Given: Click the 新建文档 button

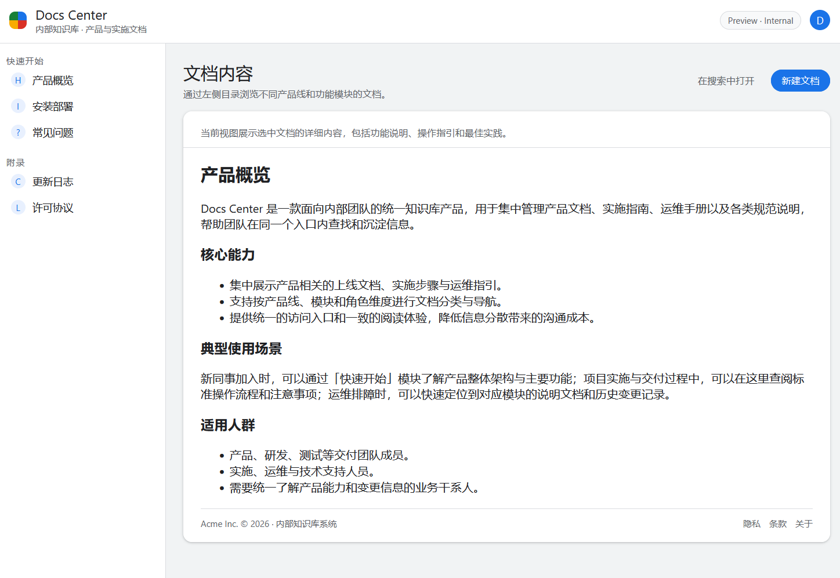Looking at the screenshot, I should point(800,81).
